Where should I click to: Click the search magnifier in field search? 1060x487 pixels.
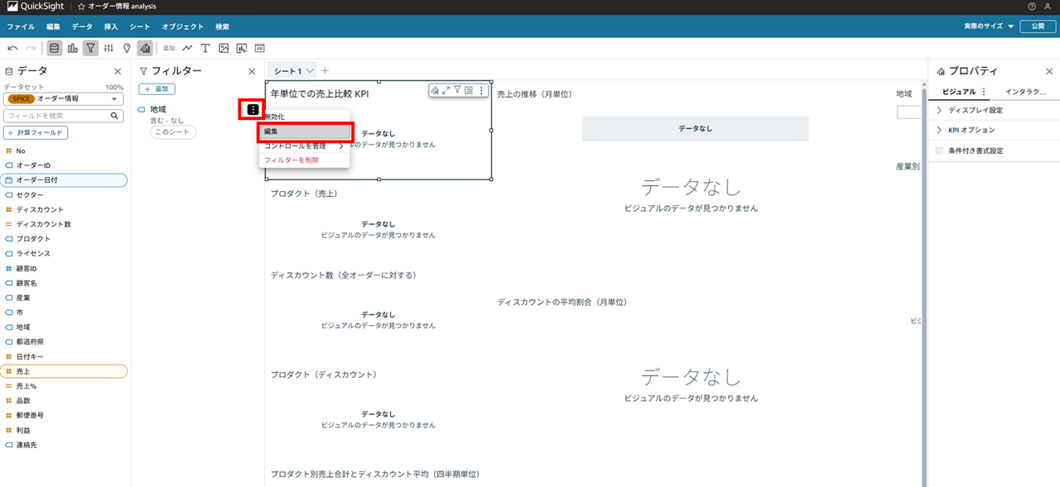tap(116, 116)
